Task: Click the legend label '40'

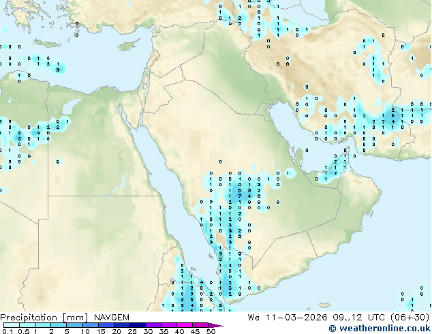Action: pos(179,331)
